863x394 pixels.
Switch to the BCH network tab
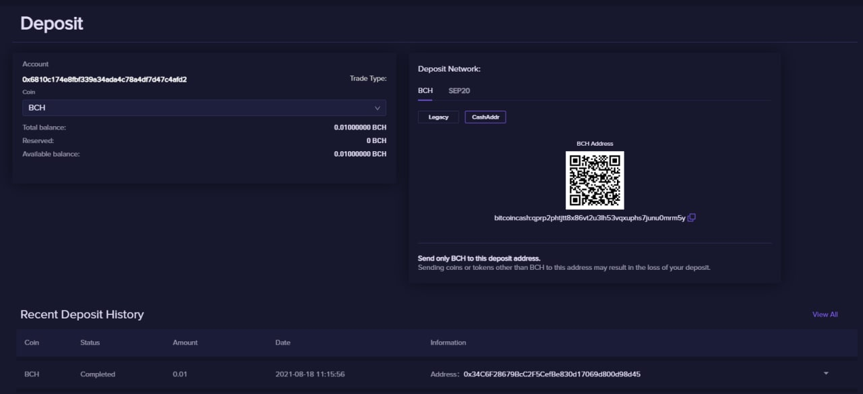click(x=425, y=90)
